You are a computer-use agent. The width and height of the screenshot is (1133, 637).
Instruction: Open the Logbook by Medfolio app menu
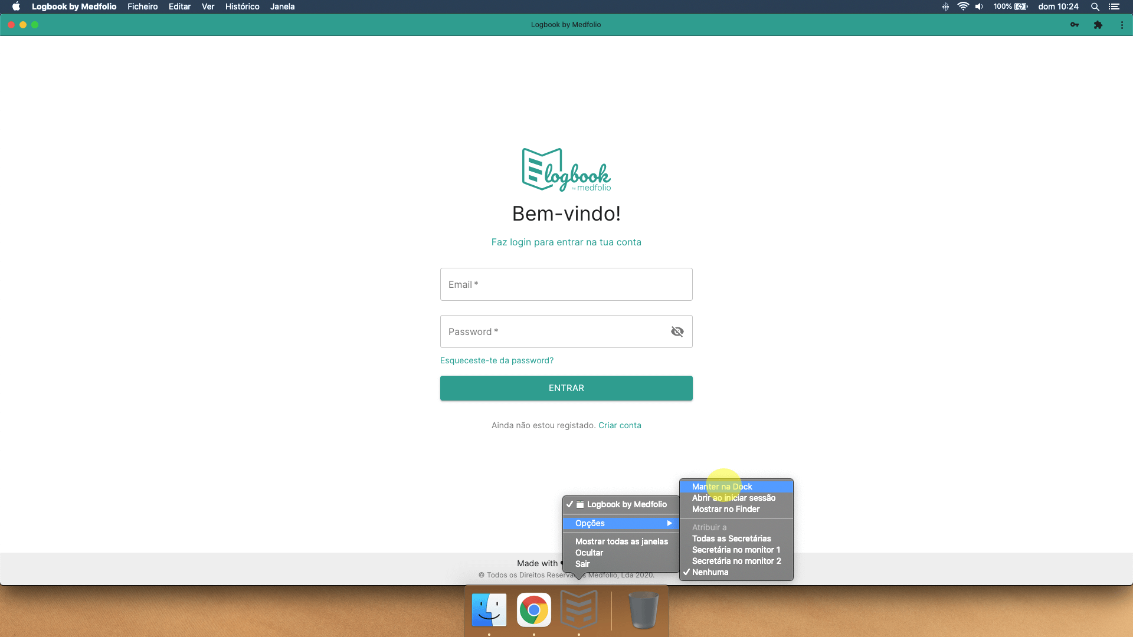74,6
